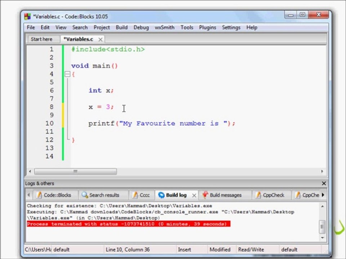Click the red Process terminated status line

click(x=128, y=224)
